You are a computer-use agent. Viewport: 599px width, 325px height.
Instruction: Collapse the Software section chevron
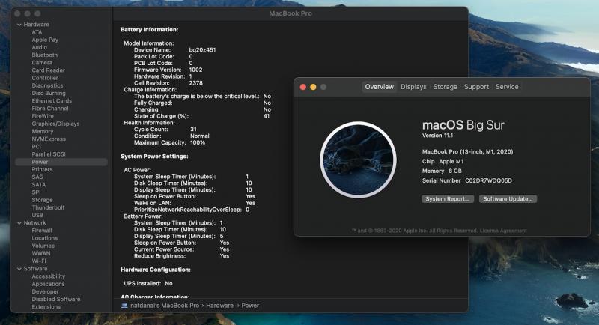click(19, 269)
